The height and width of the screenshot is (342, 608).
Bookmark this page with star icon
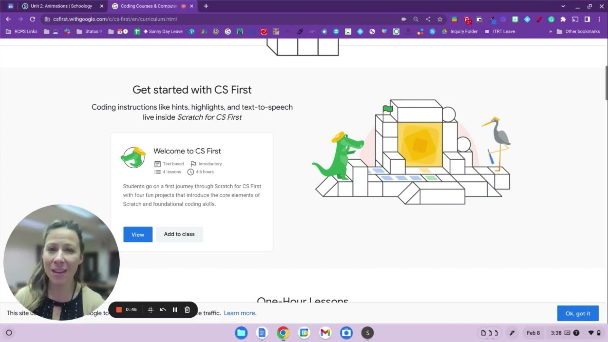[x=440, y=19]
